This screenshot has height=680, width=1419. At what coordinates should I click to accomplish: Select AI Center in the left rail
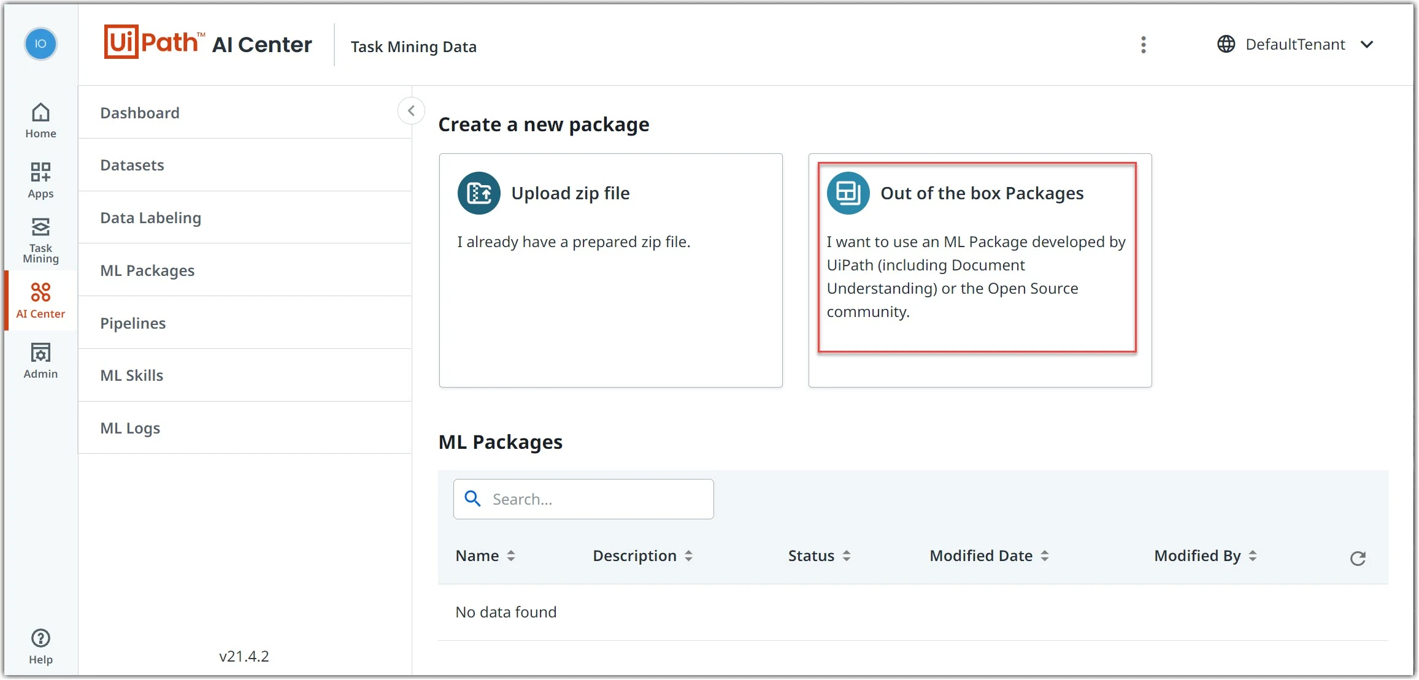40,300
